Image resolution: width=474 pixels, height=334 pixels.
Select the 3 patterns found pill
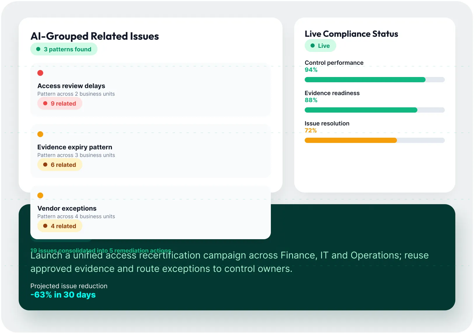(x=64, y=49)
